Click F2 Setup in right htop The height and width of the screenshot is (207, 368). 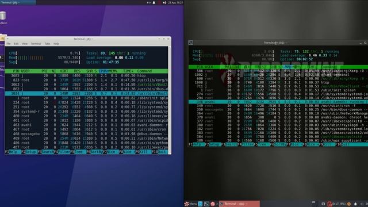coord(213,144)
